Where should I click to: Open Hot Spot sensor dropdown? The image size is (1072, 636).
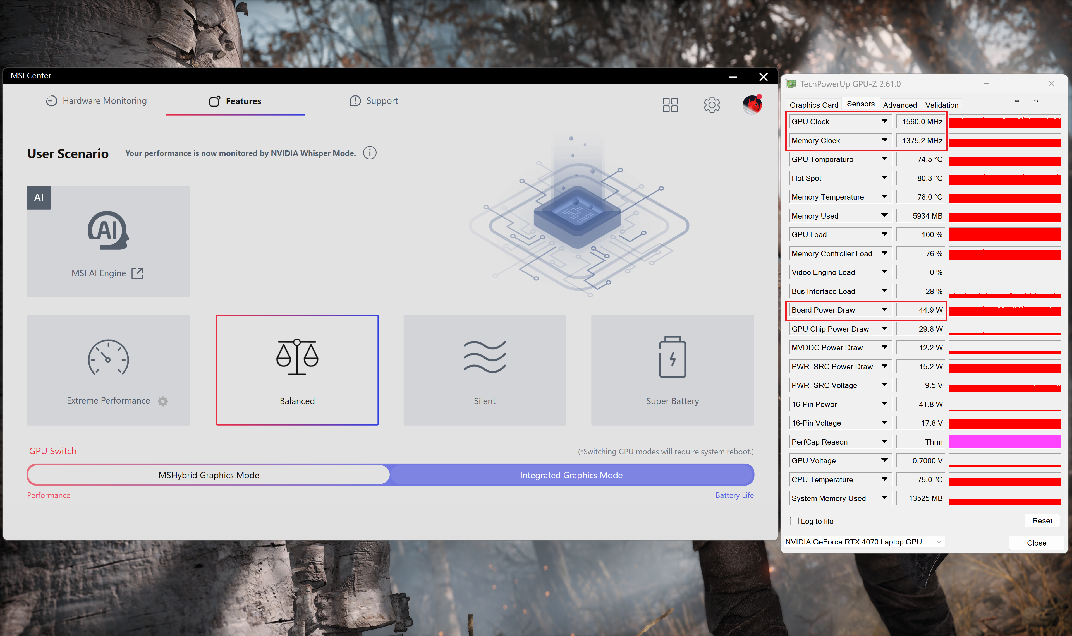[x=884, y=178]
